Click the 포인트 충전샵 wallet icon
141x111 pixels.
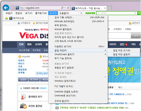pyautogui.click(x=23, y=106)
